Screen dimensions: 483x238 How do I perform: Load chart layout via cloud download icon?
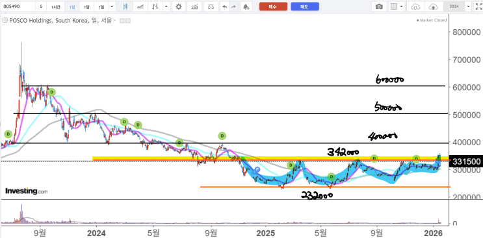click(416, 6)
